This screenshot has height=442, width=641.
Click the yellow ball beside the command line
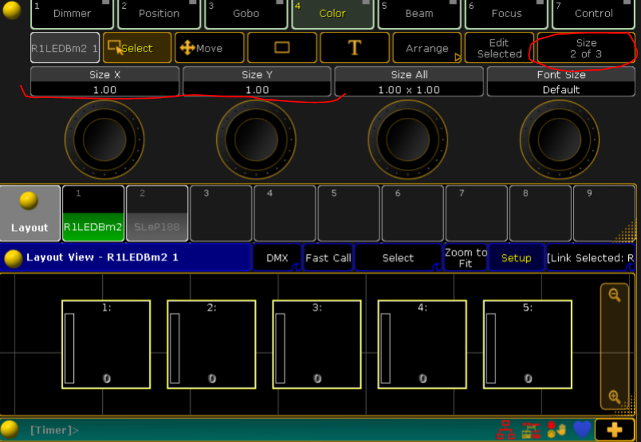pos(10,429)
